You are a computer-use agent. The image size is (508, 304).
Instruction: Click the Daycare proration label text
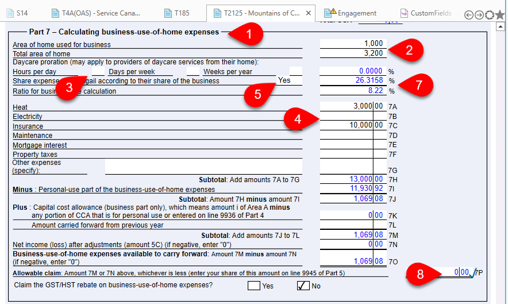point(136,62)
